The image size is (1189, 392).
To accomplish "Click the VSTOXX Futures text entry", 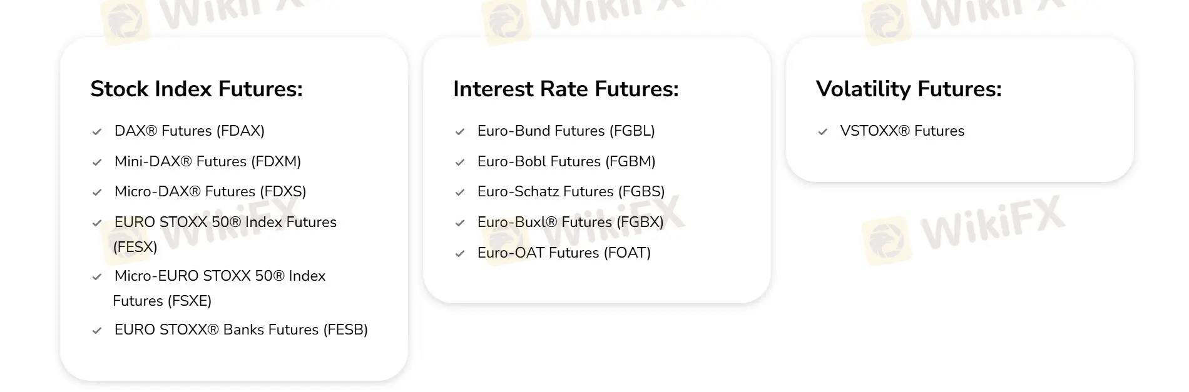I will pyautogui.click(x=902, y=131).
